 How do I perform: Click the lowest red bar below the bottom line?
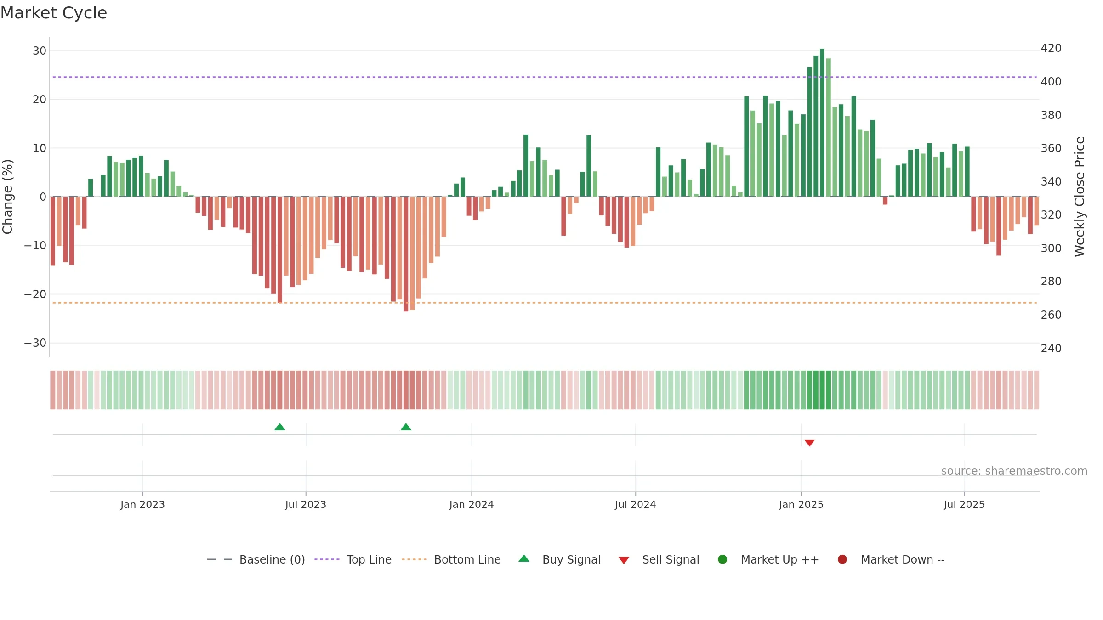tap(406, 254)
